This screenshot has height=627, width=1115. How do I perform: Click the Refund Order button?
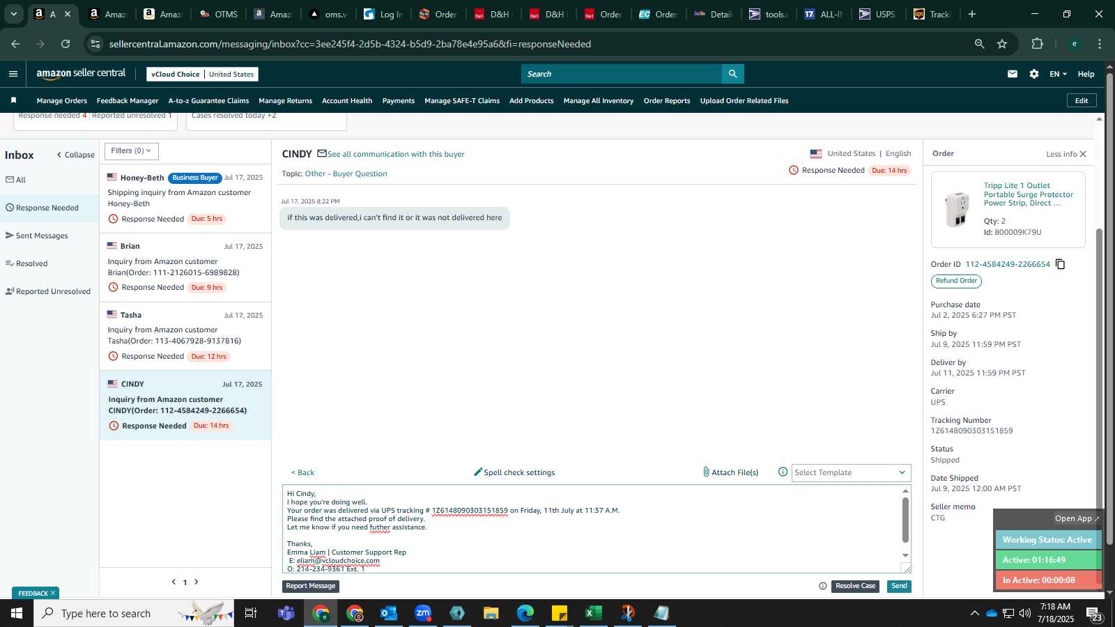tap(956, 281)
